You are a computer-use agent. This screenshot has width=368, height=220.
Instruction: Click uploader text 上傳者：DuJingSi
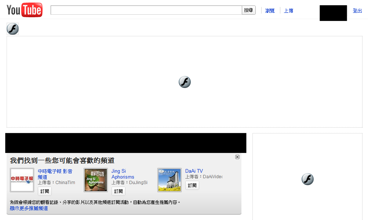tap(129, 183)
